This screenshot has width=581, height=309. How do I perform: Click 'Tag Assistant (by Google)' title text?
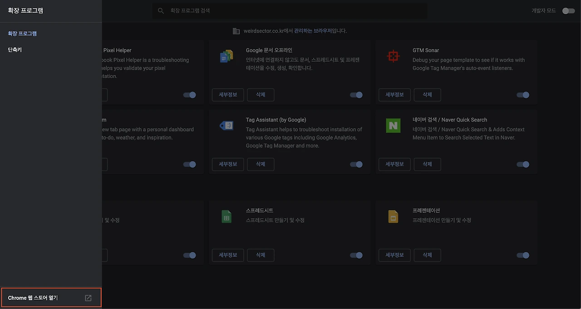click(x=276, y=120)
